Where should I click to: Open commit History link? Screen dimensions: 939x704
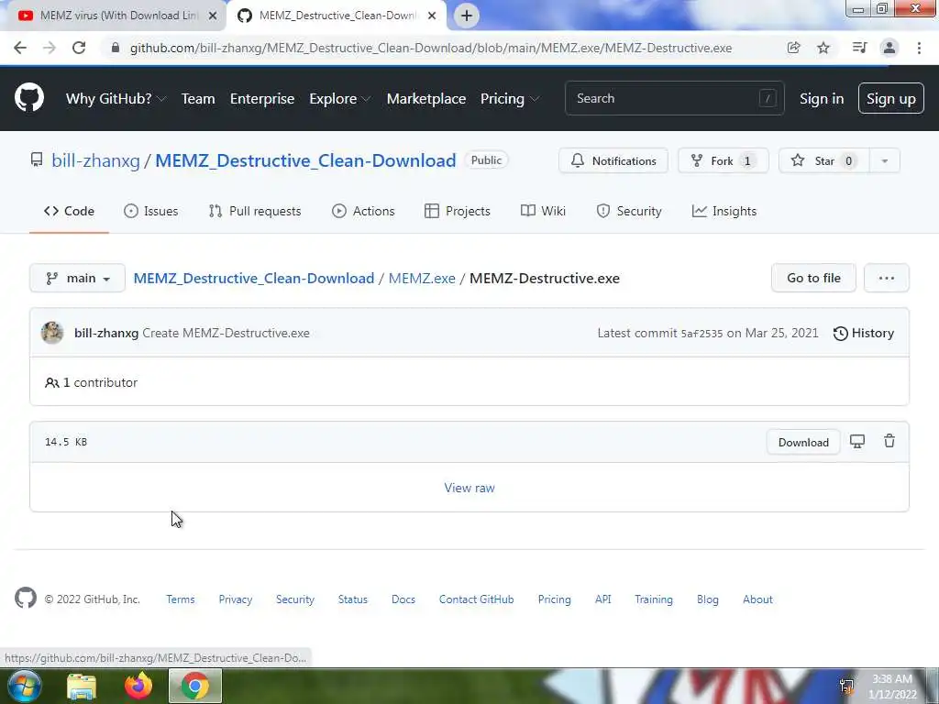(864, 333)
